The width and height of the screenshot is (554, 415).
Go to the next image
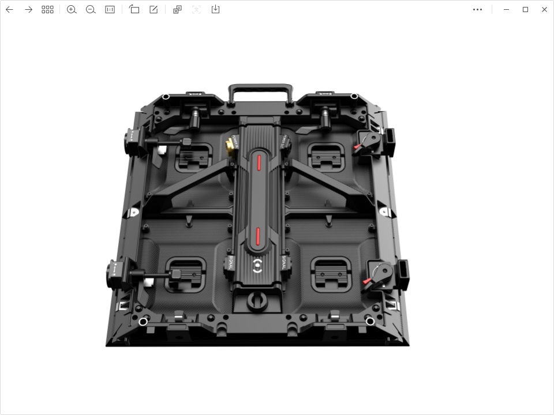[x=29, y=10]
